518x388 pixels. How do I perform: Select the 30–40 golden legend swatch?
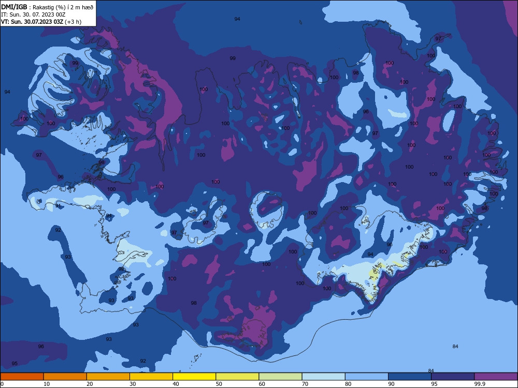pos(151,377)
